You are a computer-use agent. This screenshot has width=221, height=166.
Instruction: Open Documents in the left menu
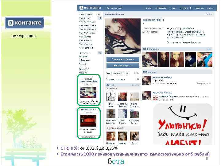pyautogui.click(x=84, y=57)
